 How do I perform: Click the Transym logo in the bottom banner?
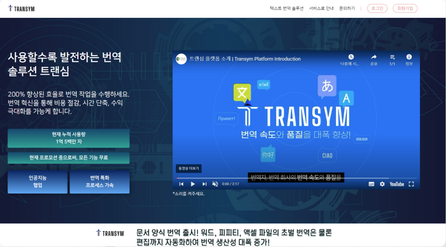[110, 233]
